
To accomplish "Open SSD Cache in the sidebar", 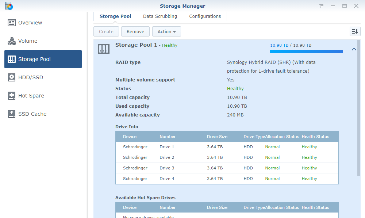I will pyautogui.click(x=43, y=114).
